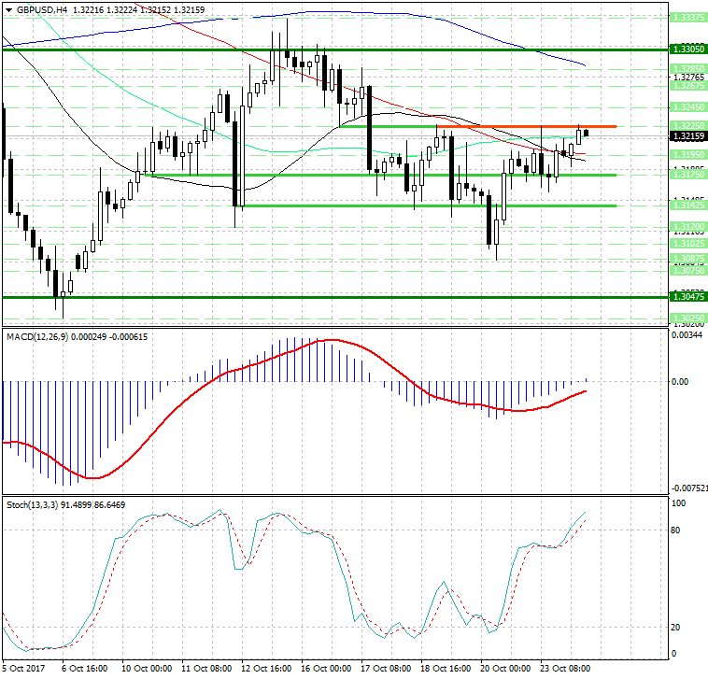Click the 80 level on Stochastic scale
708x679 pixels.
[676, 530]
